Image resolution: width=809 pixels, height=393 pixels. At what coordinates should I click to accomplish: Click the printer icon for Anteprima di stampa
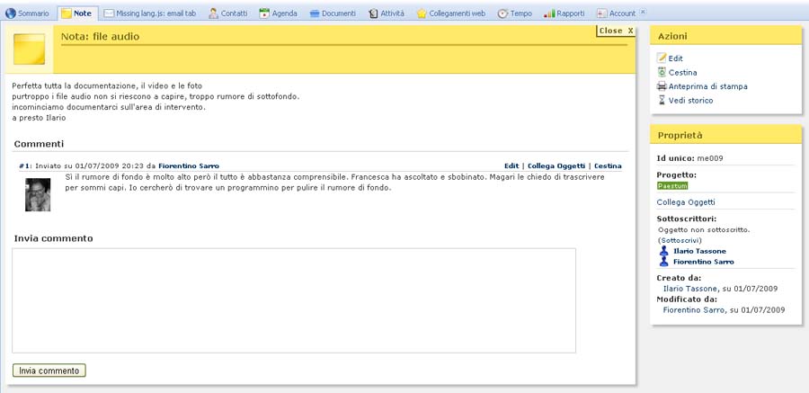pyautogui.click(x=662, y=86)
